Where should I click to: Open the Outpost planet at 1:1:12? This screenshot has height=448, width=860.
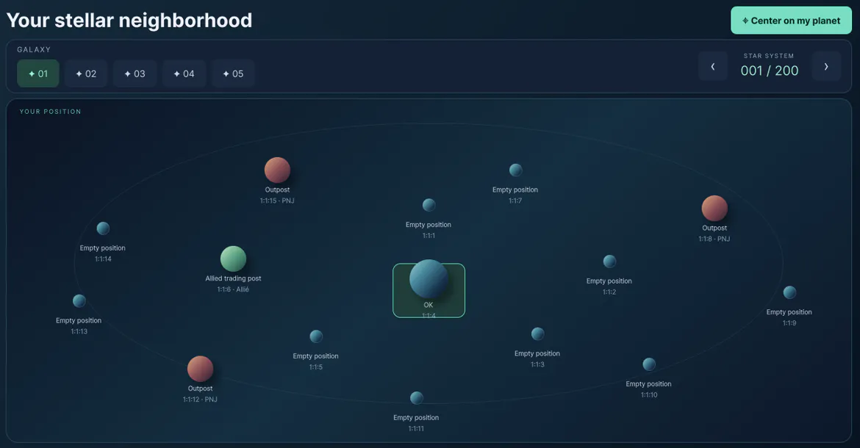(x=200, y=369)
